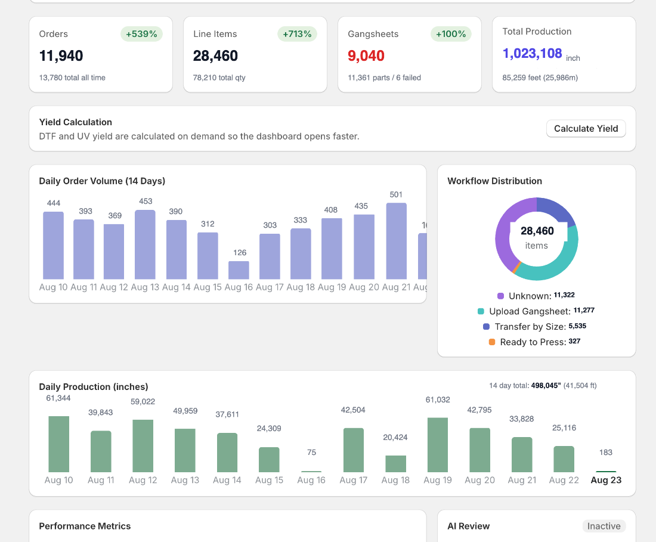This screenshot has width=656, height=542.
Task: Click the Aug 13 order volume bar (453)
Action: pos(145,244)
